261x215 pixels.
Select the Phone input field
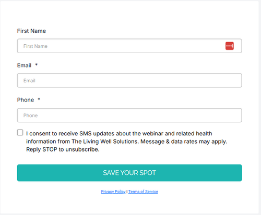click(129, 115)
